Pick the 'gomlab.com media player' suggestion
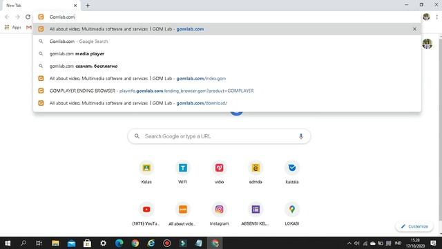This screenshot has width=442, height=249. pos(227,54)
